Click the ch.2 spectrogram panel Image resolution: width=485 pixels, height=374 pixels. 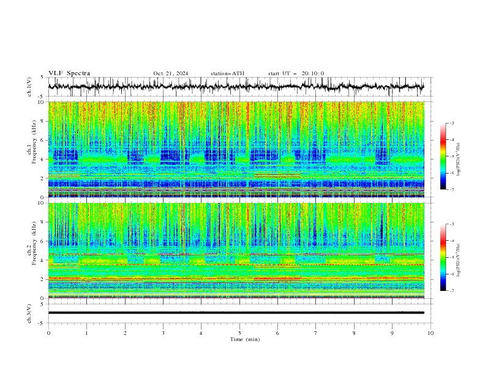[236, 251]
